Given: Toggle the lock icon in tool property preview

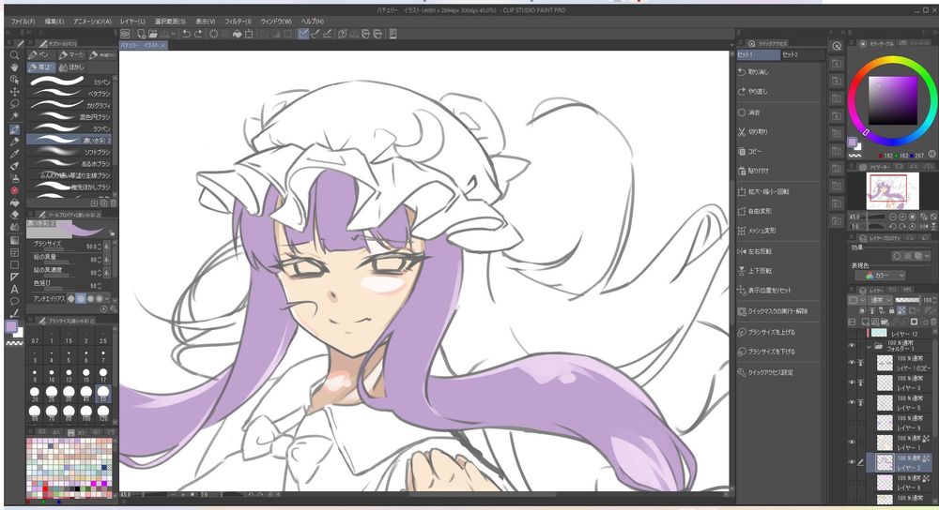Looking at the screenshot, I should point(112,233).
